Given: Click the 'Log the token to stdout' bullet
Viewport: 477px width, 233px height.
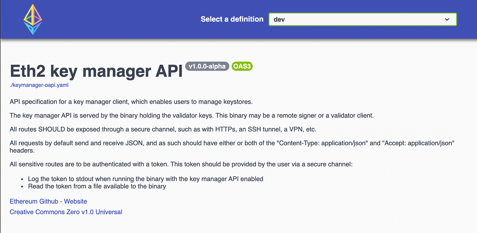Looking at the screenshot, I should [146, 179].
